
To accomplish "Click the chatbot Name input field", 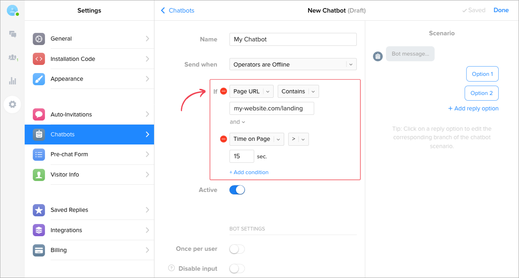I will coord(293,39).
